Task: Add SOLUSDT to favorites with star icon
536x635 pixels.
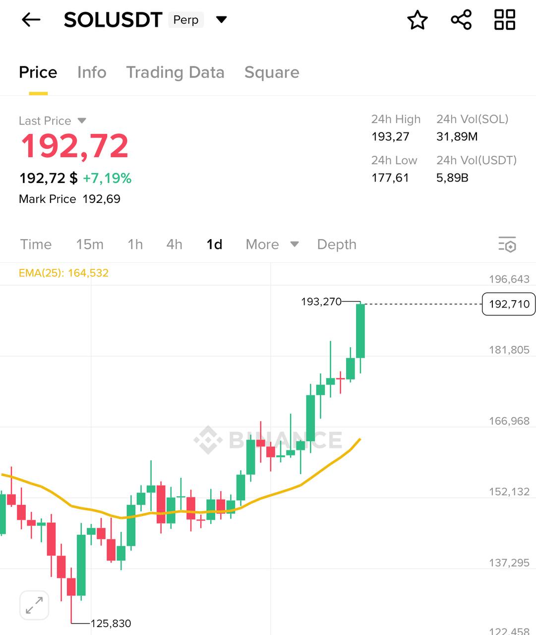Action: coord(417,20)
